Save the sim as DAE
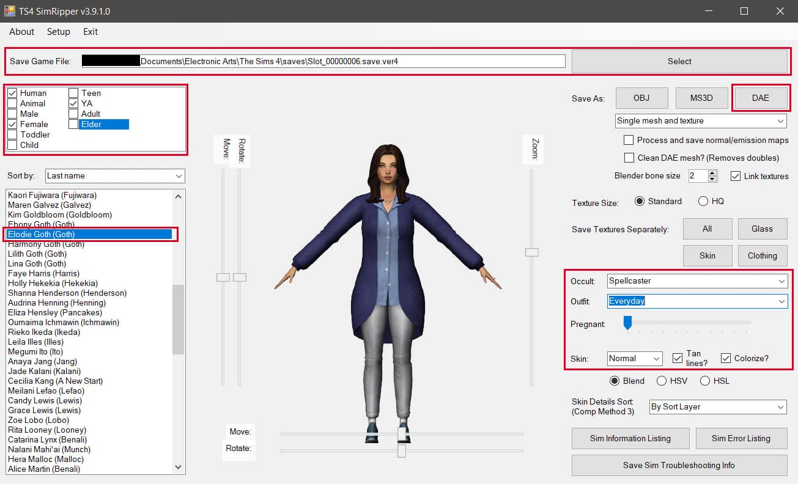Viewport: 798px width, 484px height. point(760,98)
